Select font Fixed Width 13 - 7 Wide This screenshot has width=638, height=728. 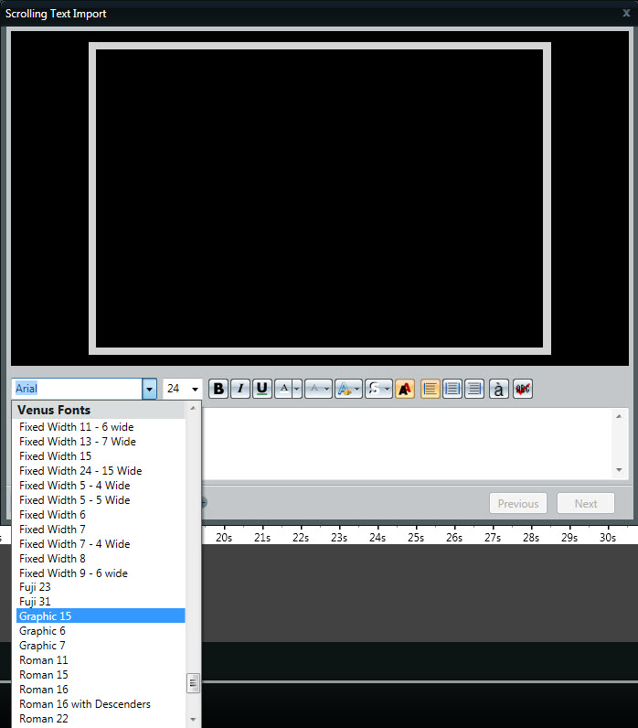click(101, 442)
